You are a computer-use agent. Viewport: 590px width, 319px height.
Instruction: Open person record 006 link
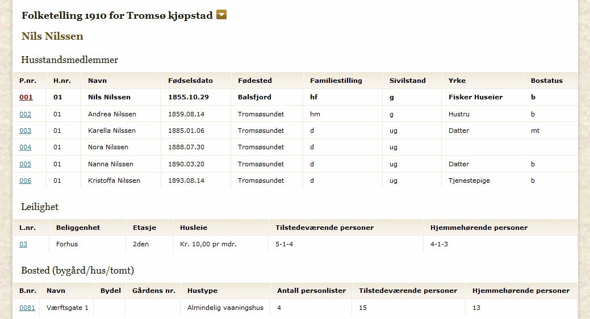[x=25, y=181]
